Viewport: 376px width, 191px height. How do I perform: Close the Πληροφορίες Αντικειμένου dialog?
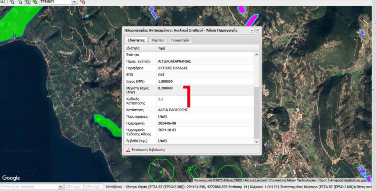click(x=257, y=30)
